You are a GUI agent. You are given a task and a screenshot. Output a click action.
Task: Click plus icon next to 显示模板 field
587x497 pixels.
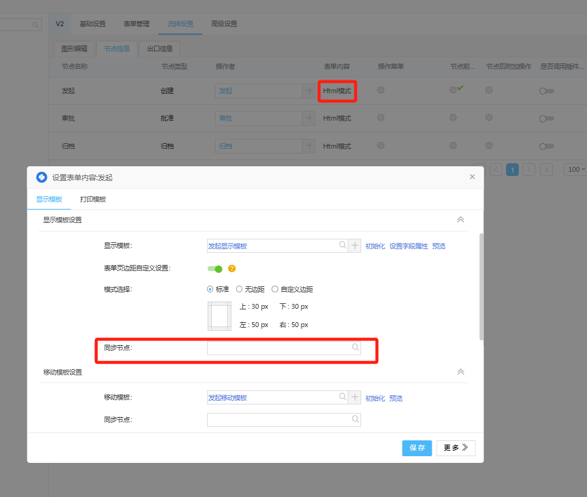(355, 245)
